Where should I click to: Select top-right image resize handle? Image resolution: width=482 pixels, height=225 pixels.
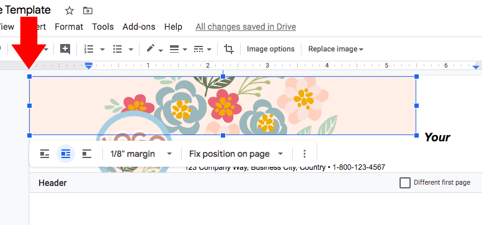pos(416,76)
